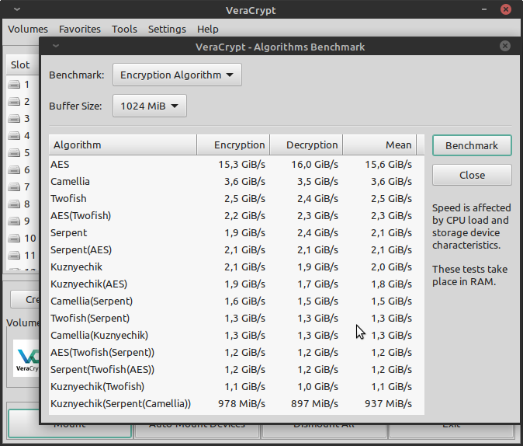Select the Twofish(Serpent) row
Screen dimensions: 523x446
pos(237,318)
